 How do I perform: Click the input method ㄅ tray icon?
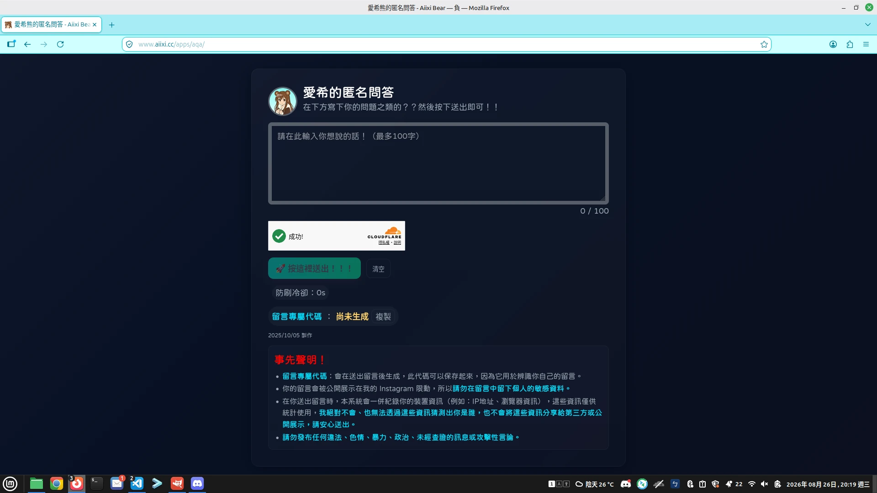click(x=675, y=484)
